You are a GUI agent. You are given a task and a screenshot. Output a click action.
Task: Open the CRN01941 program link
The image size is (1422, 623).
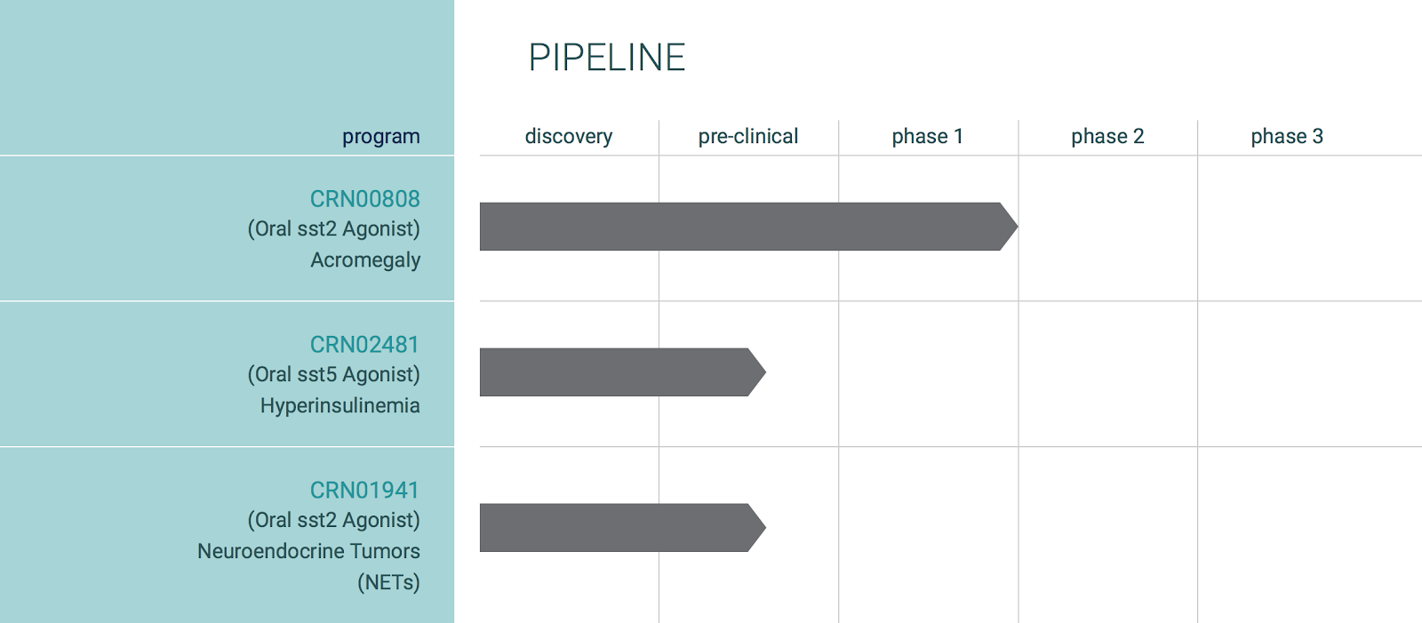[364, 491]
